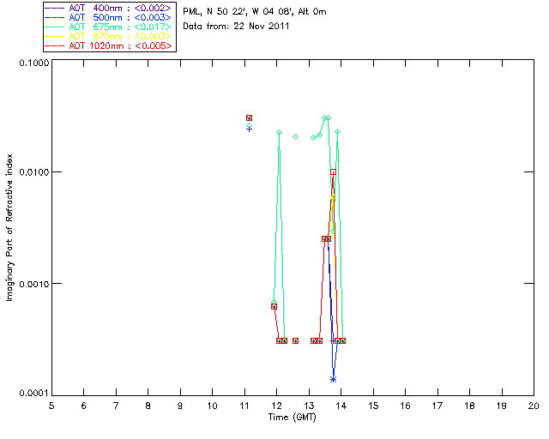Click the yellow cross data point near 13.7
Viewport: 549px width, 439px height.
pyautogui.click(x=333, y=198)
